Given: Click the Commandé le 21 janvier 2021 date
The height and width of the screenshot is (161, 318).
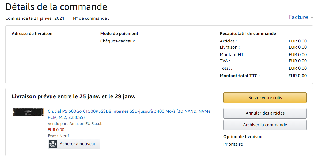Looking at the screenshot, I should tap(35, 18).
